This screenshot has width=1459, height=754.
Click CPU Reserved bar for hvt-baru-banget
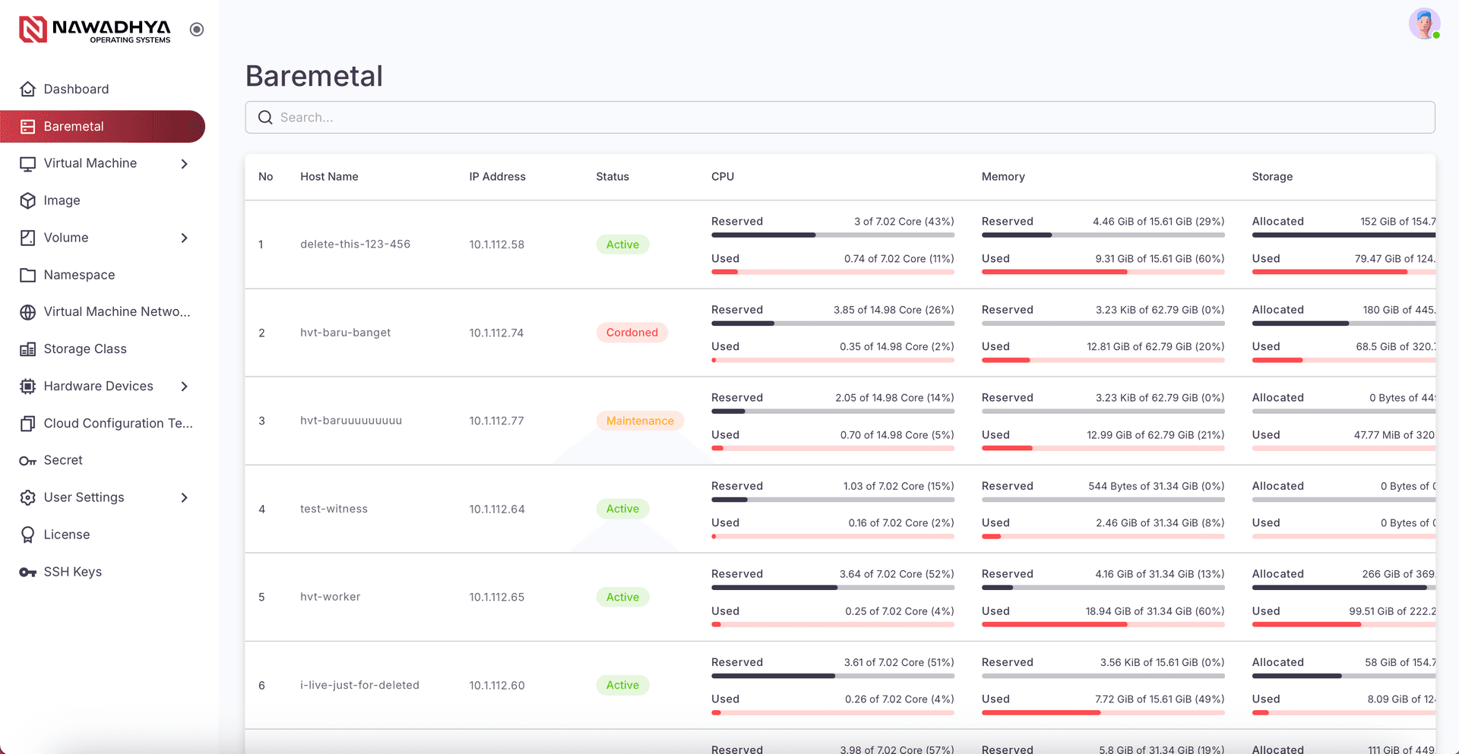(833, 323)
